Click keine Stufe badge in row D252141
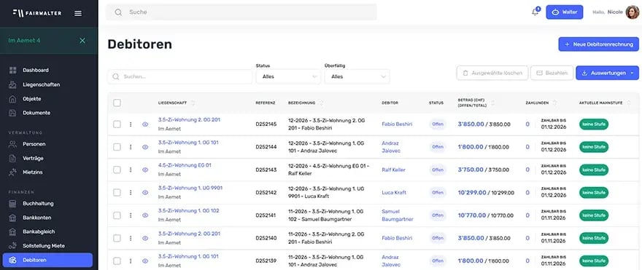Viewport: 642px width, 270px height. click(x=594, y=215)
